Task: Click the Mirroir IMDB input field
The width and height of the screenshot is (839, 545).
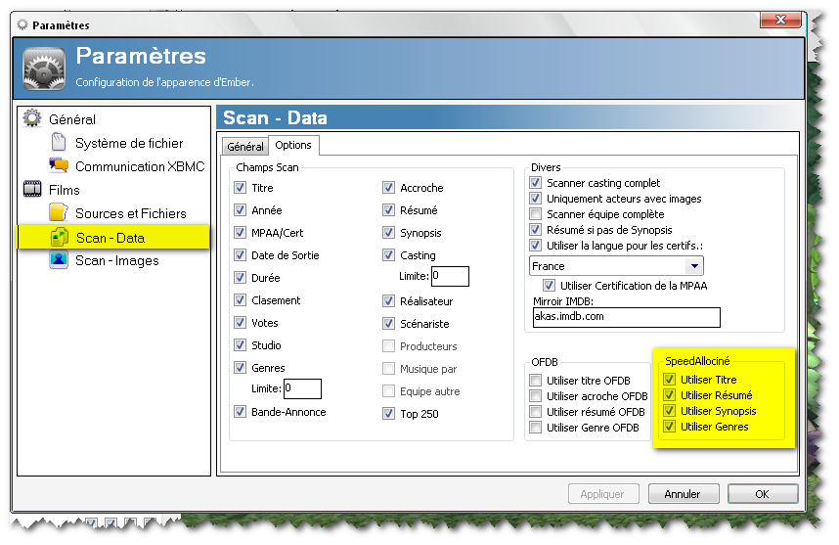Action: pos(626,317)
